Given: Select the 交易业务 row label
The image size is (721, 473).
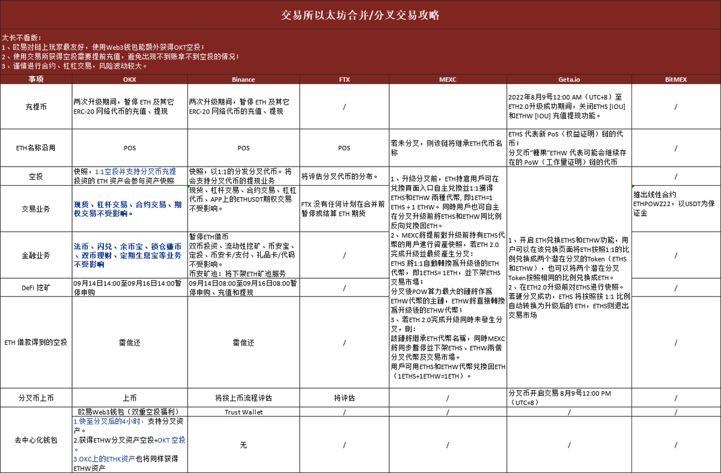Looking at the screenshot, I should coord(36,209).
